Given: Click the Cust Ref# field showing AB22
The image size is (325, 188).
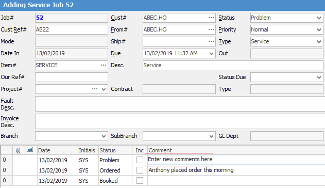Looking at the screenshot, I should [x=72, y=29].
